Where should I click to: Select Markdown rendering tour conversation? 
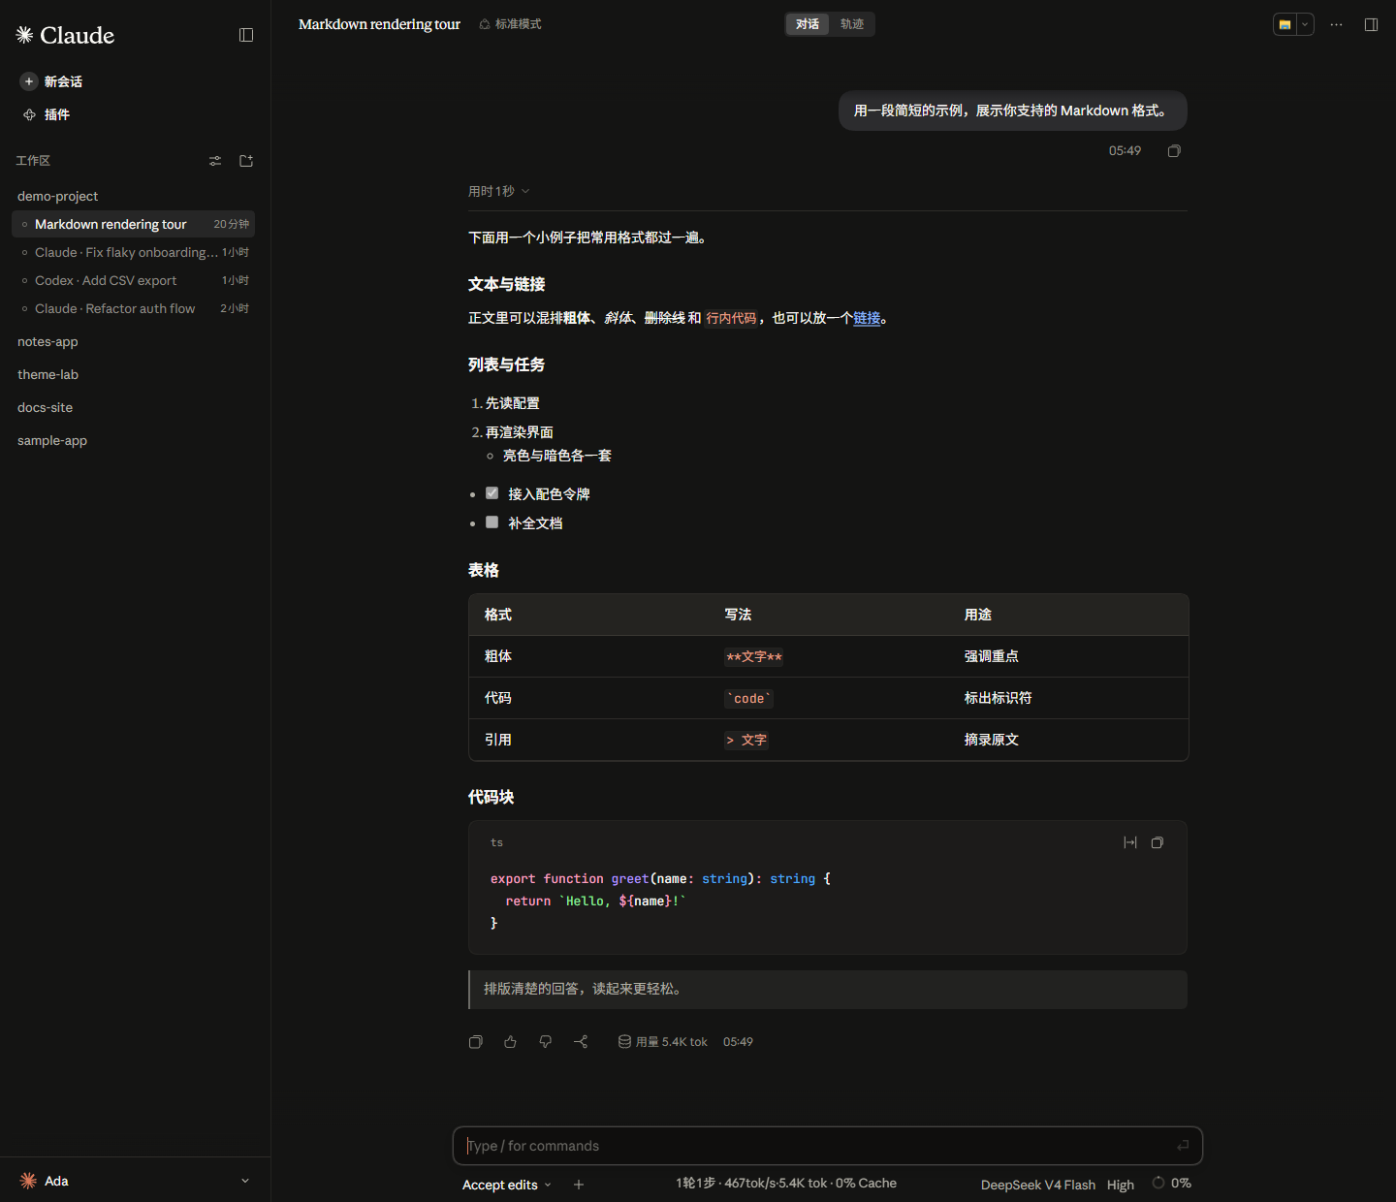[x=133, y=224]
